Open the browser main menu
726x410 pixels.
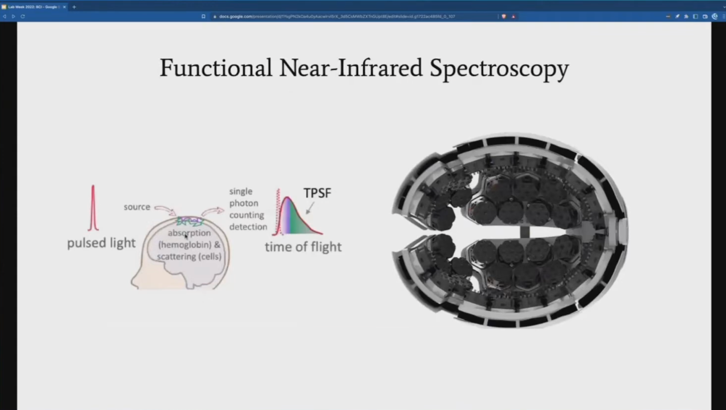click(x=723, y=16)
